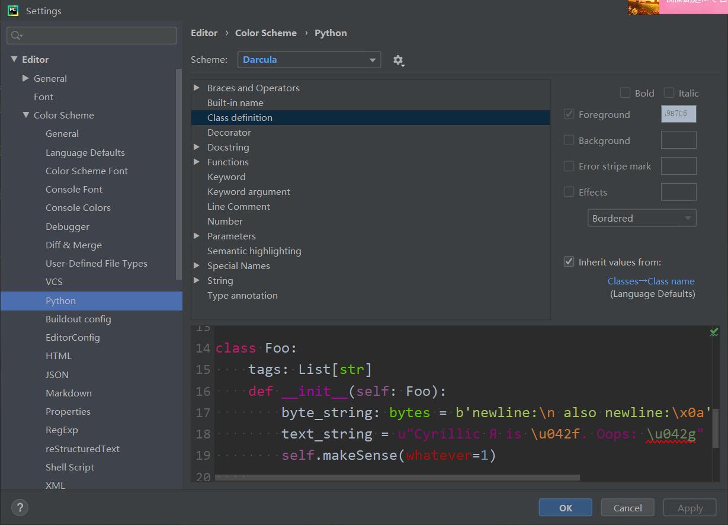Screen dimensions: 728x525
Task: Follow the Classes→Class name link
Action: (x=651, y=281)
